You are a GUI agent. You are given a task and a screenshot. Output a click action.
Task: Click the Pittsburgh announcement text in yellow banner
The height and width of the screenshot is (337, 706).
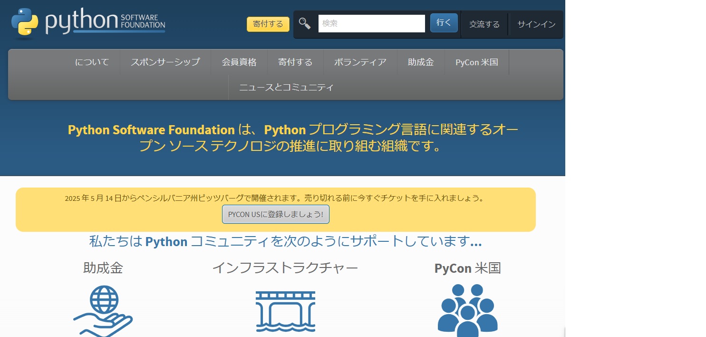click(276, 198)
